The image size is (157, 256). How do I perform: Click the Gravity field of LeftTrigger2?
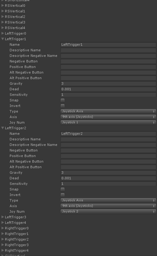108,173
